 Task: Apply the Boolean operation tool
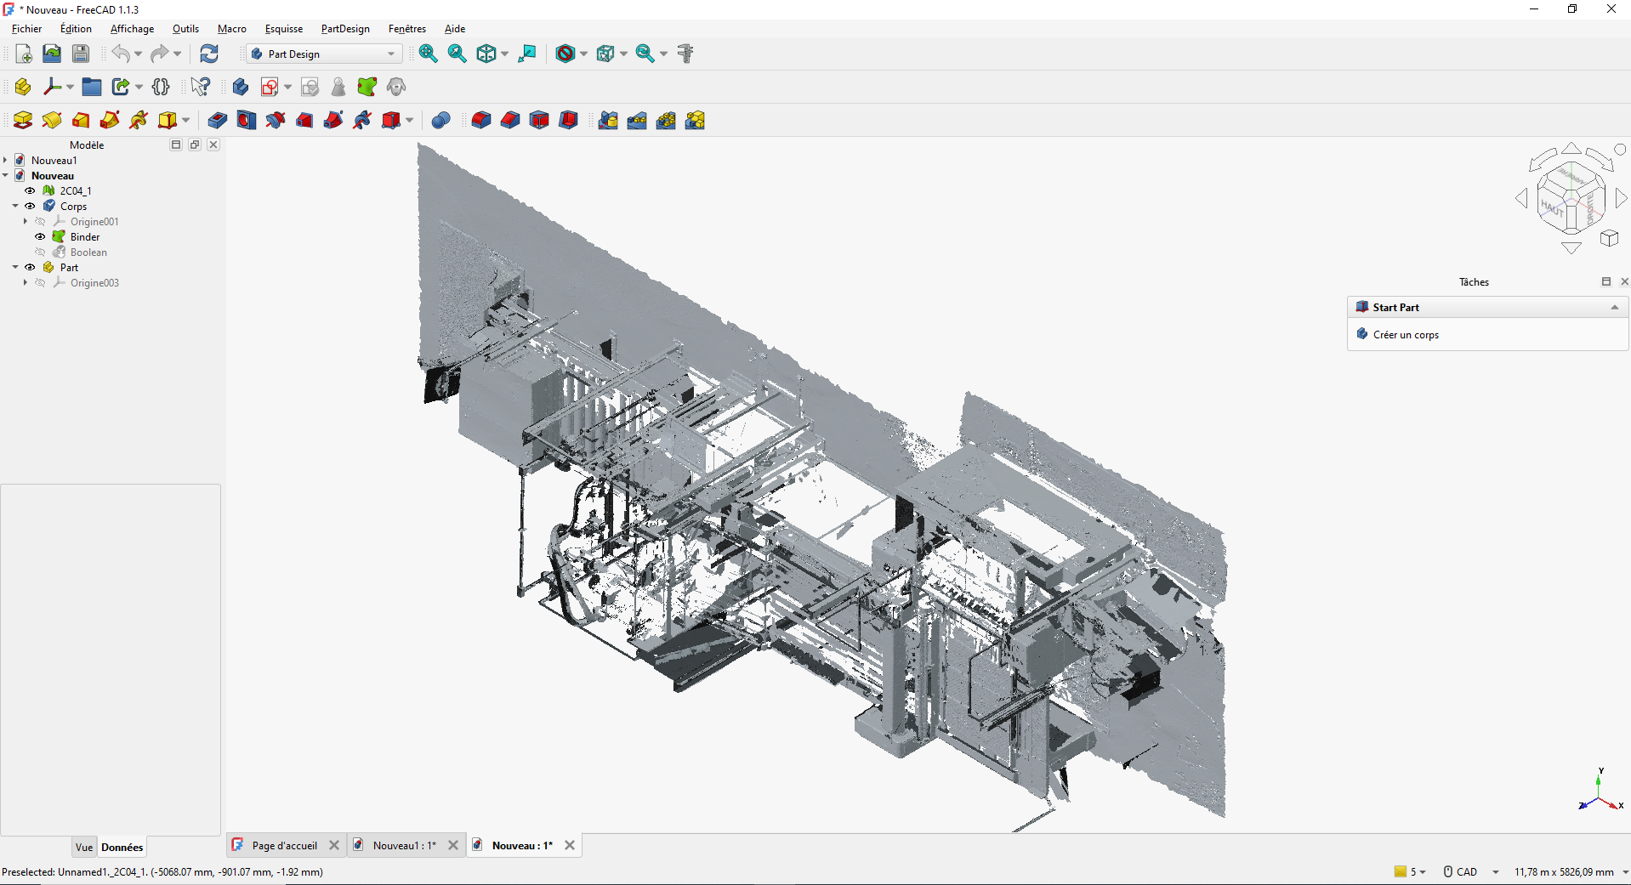coord(440,120)
